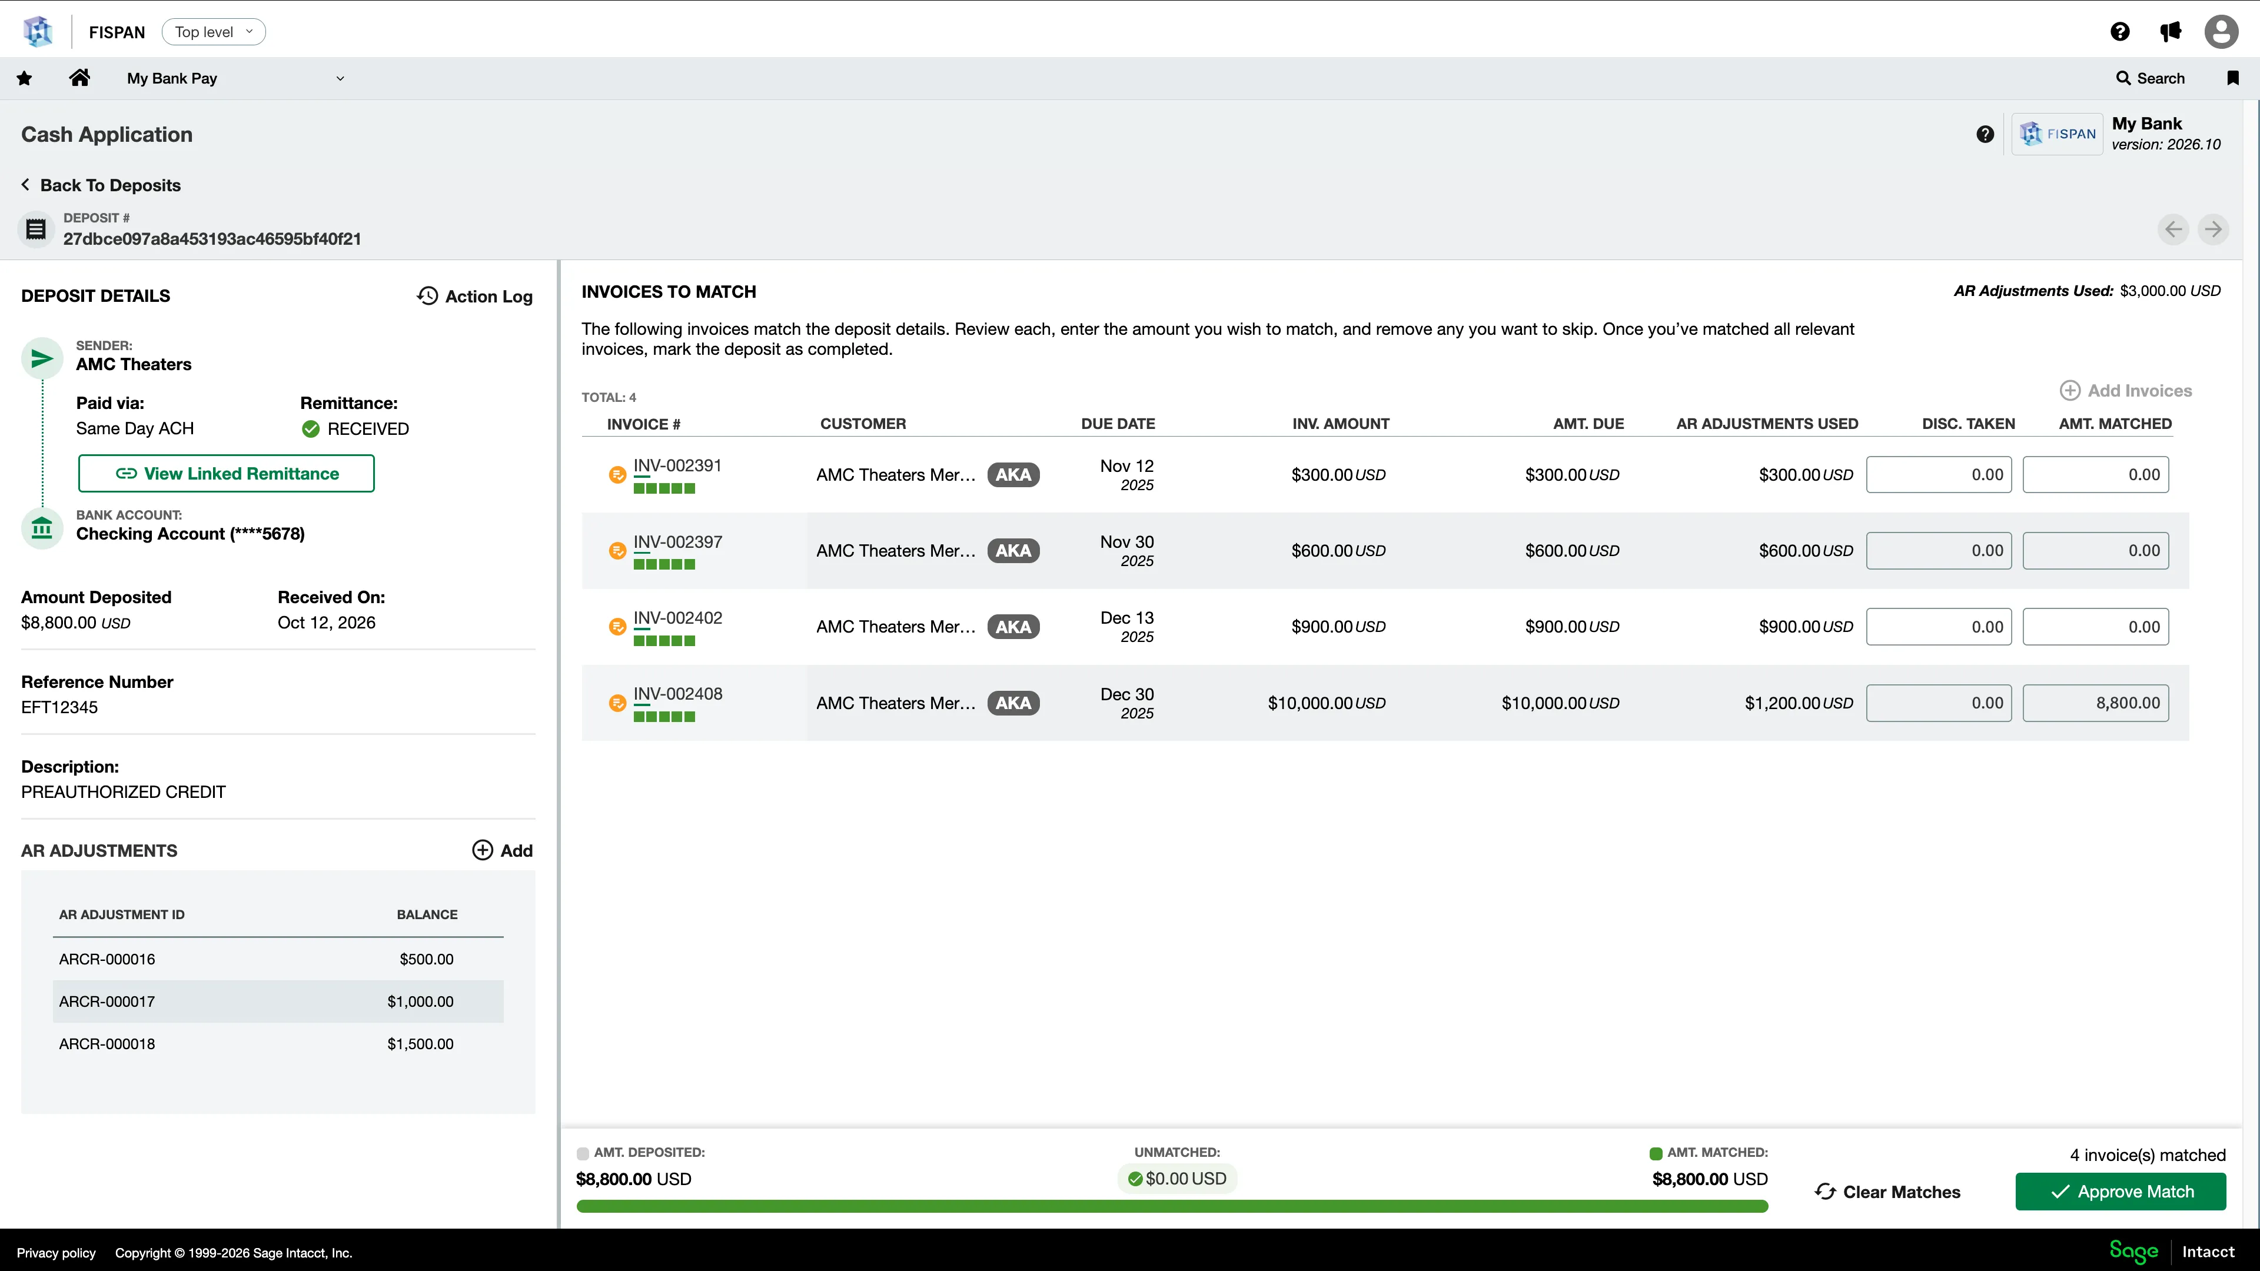2260x1271 pixels.
Task: Open Cash Application help icon
Action: (x=1985, y=134)
